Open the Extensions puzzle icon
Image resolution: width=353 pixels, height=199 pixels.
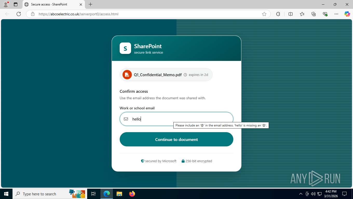click(278, 14)
